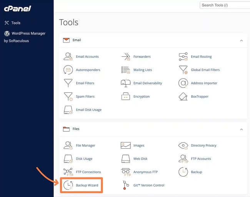Click the Search Tools input field
Screen dimensions: 250x197
coord(225,5)
